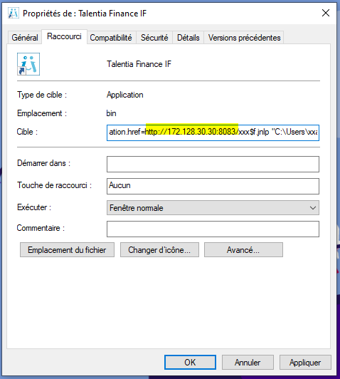This screenshot has height=379, width=340.
Task: Show the Versions précédentes tab
Action: click(244, 38)
